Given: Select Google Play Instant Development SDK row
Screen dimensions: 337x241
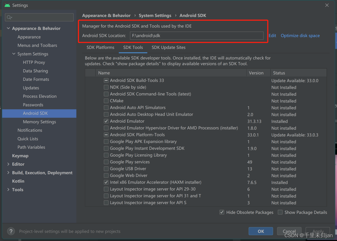Looking at the screenshot, I should (x=206, y=149).
